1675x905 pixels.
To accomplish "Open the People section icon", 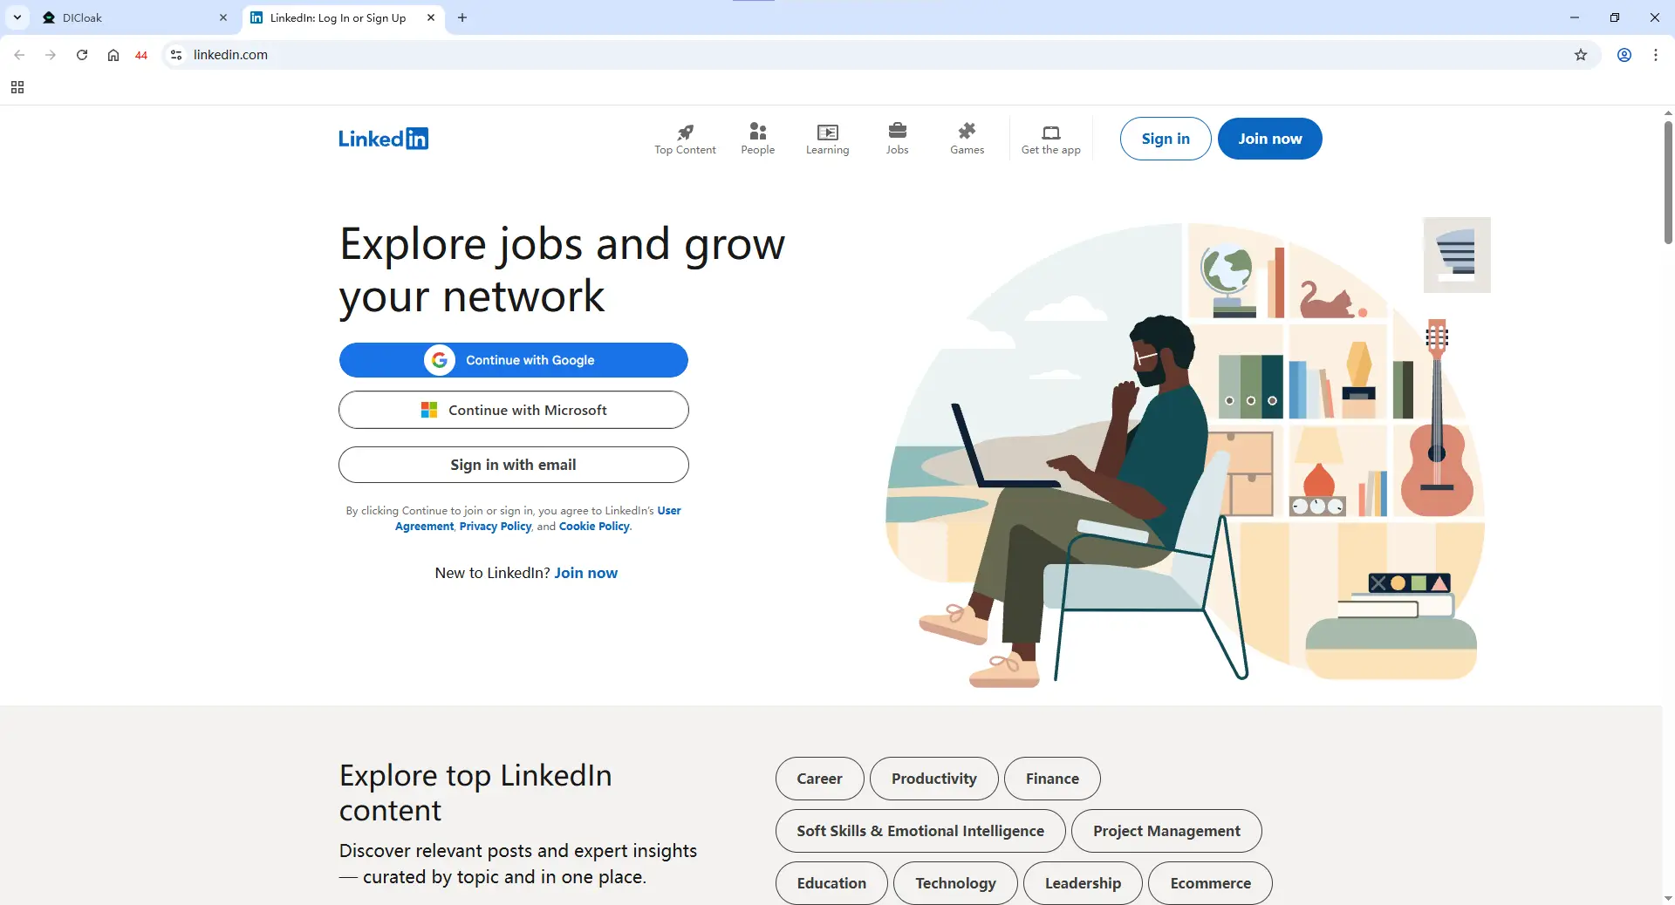I will [757, 132].
